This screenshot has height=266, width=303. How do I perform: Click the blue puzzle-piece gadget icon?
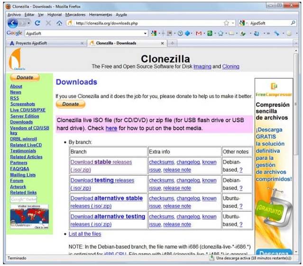pos(187,34)
